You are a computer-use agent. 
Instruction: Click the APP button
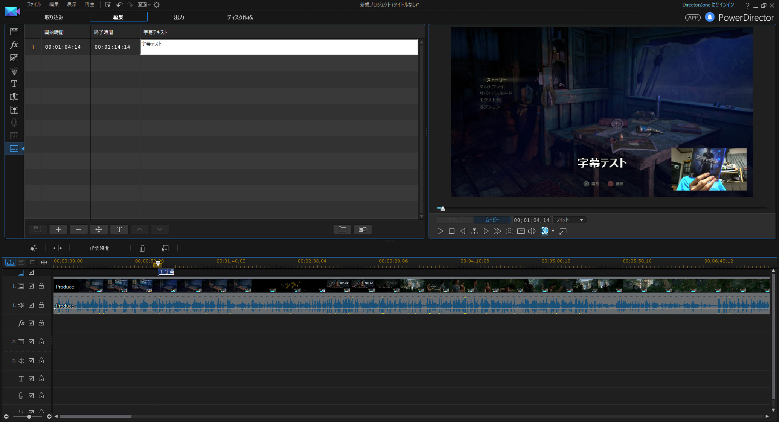click(693, 17)
